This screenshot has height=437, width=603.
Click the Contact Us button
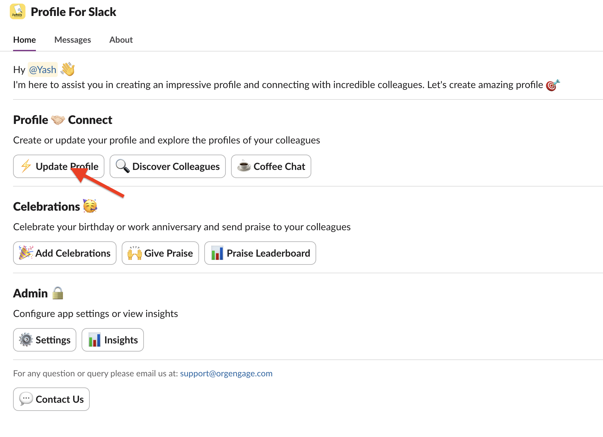click(x=51, y=399)
